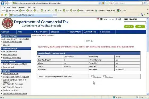Image resolution: width=149 pixels, height=99 pixels.
Task: Set the medium font size A
Action: coord(113,20)
